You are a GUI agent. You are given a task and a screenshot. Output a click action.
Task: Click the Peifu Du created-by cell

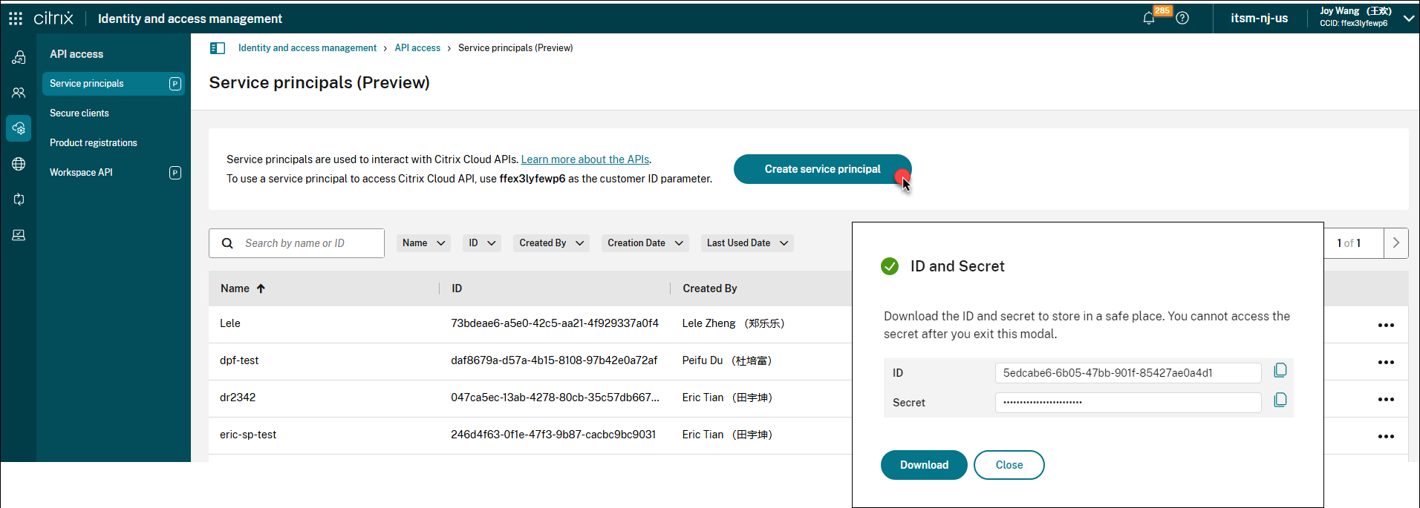point(727,360)
